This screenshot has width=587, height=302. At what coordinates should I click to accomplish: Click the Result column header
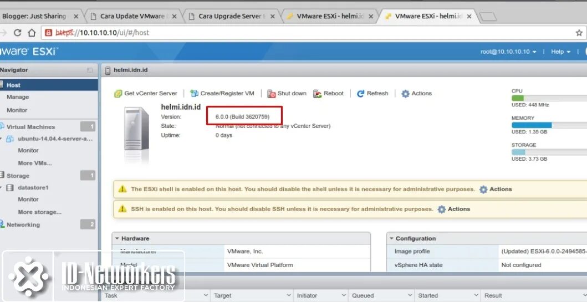click(x=493, y=296)
